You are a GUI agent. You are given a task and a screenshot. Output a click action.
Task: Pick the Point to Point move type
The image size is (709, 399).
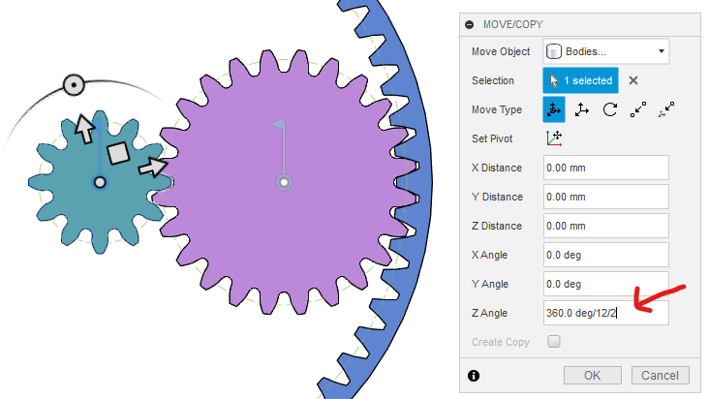[638, 109]
